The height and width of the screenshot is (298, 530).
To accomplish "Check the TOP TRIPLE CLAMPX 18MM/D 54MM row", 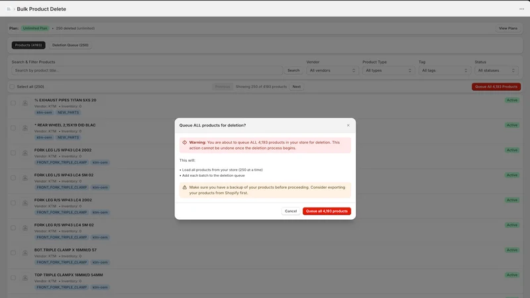I will (13, 278).
